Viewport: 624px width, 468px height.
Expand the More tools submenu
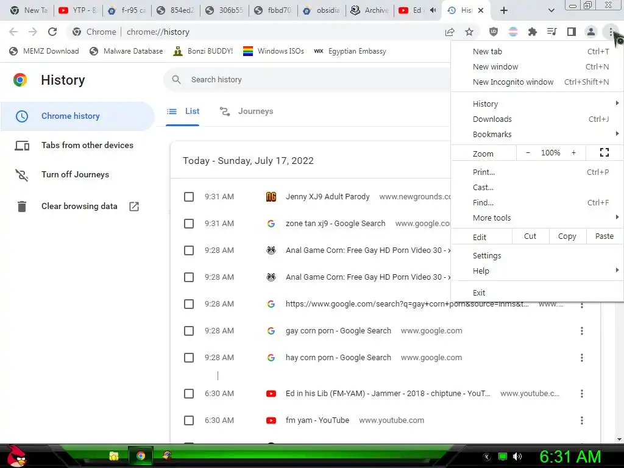(537, 218)
